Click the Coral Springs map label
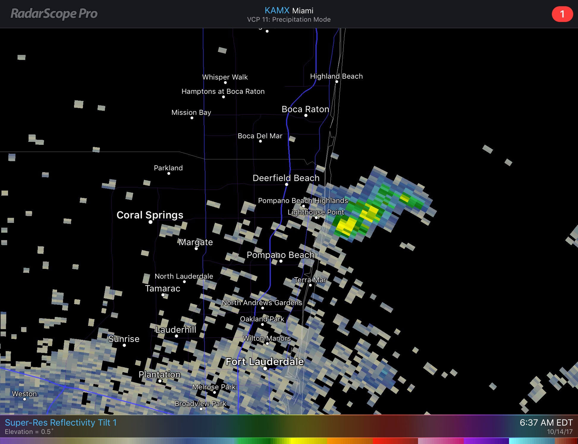 [150, 215]
